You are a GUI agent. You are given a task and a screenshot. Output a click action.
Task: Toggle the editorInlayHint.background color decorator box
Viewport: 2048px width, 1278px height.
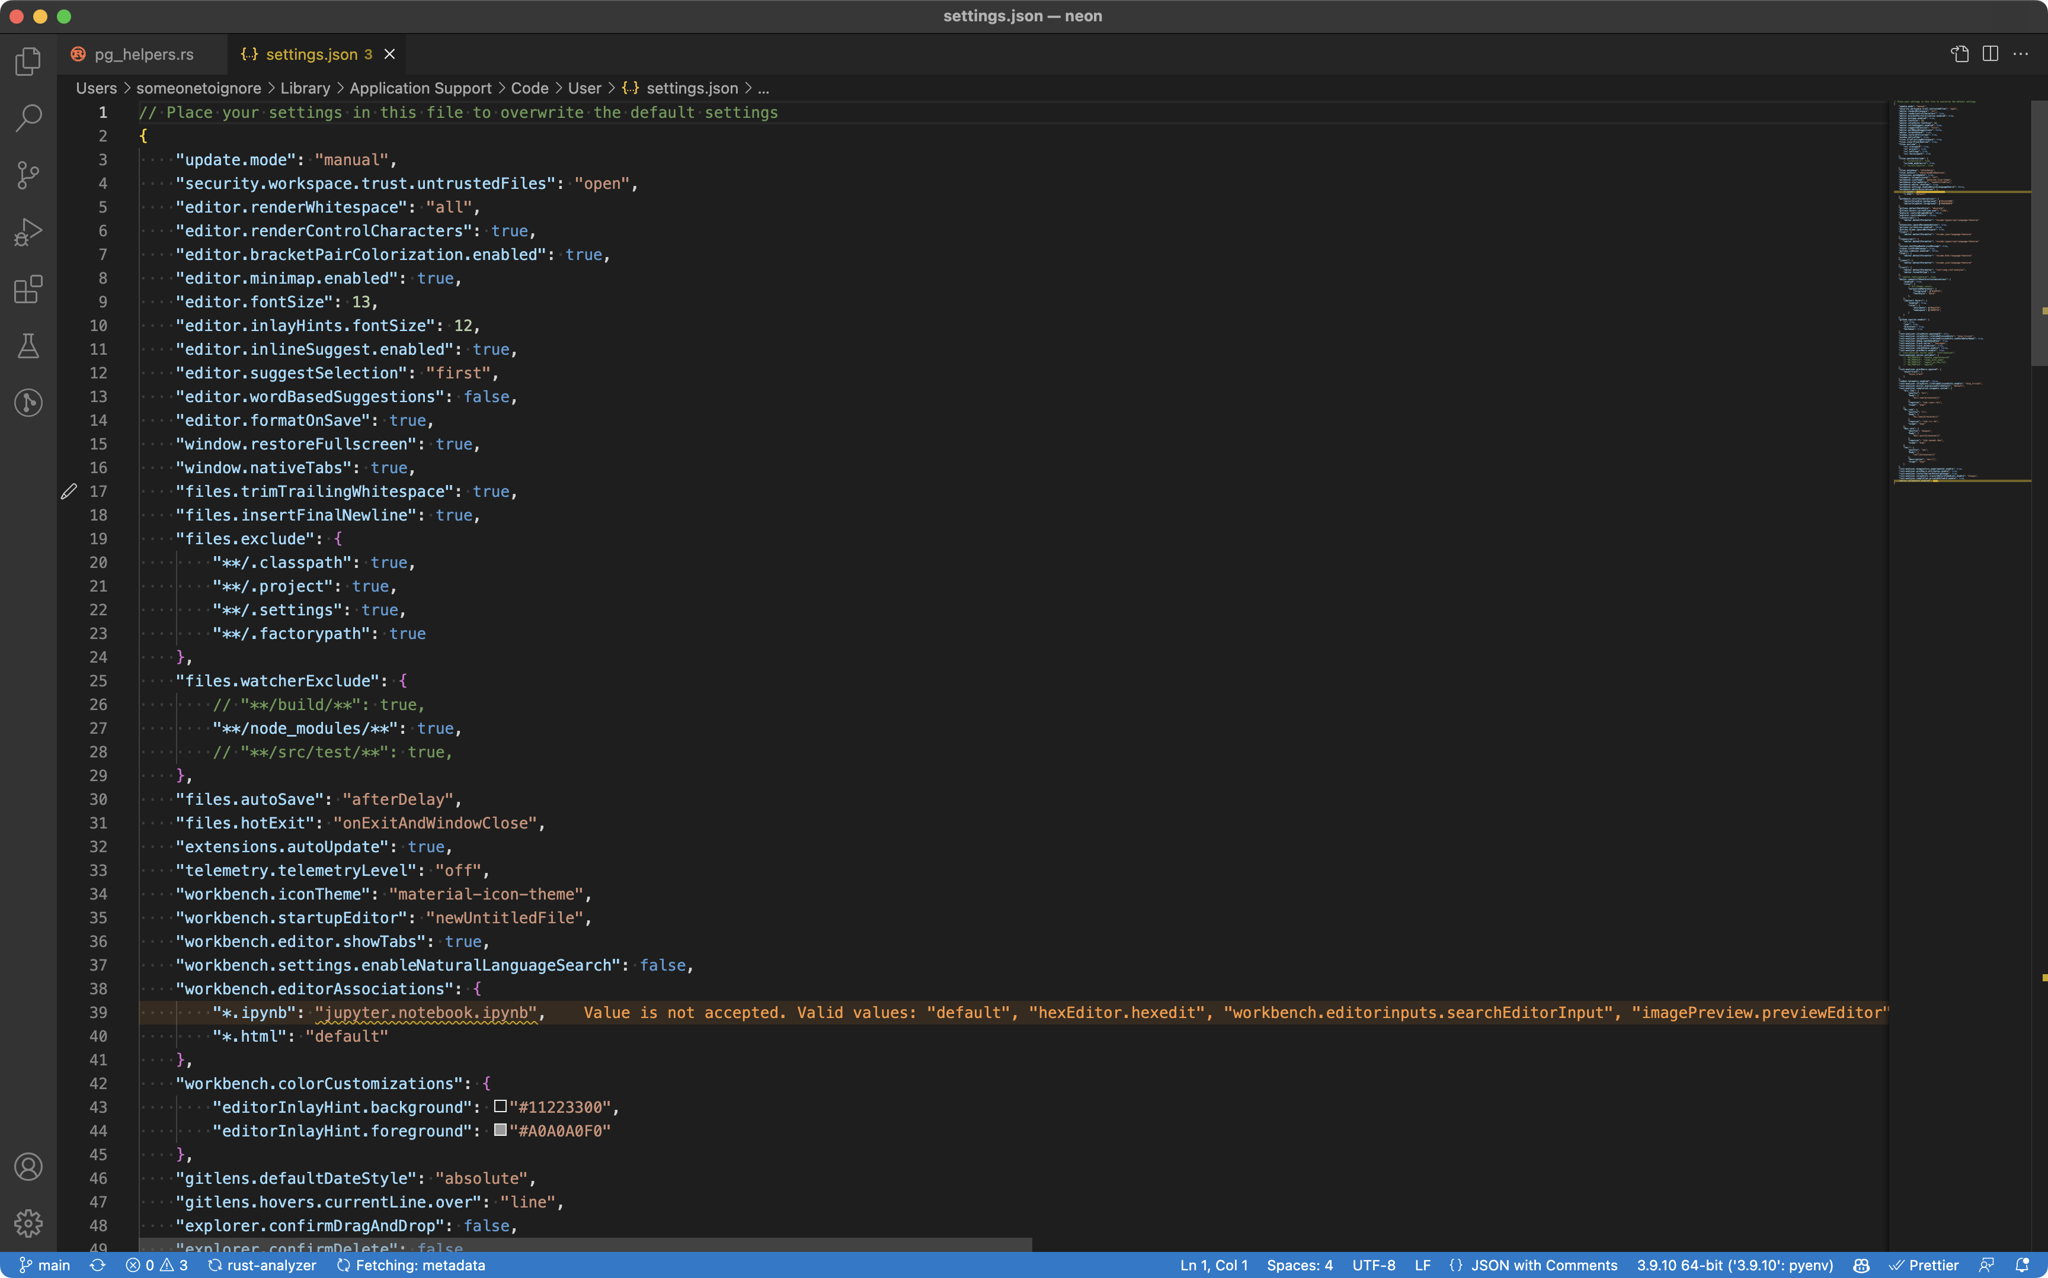(501, 1106)
